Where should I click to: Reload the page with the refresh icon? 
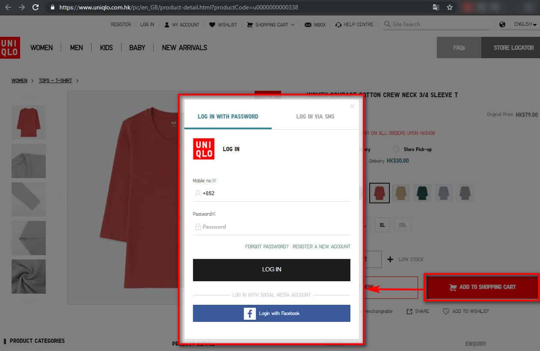tap(36, 7)
